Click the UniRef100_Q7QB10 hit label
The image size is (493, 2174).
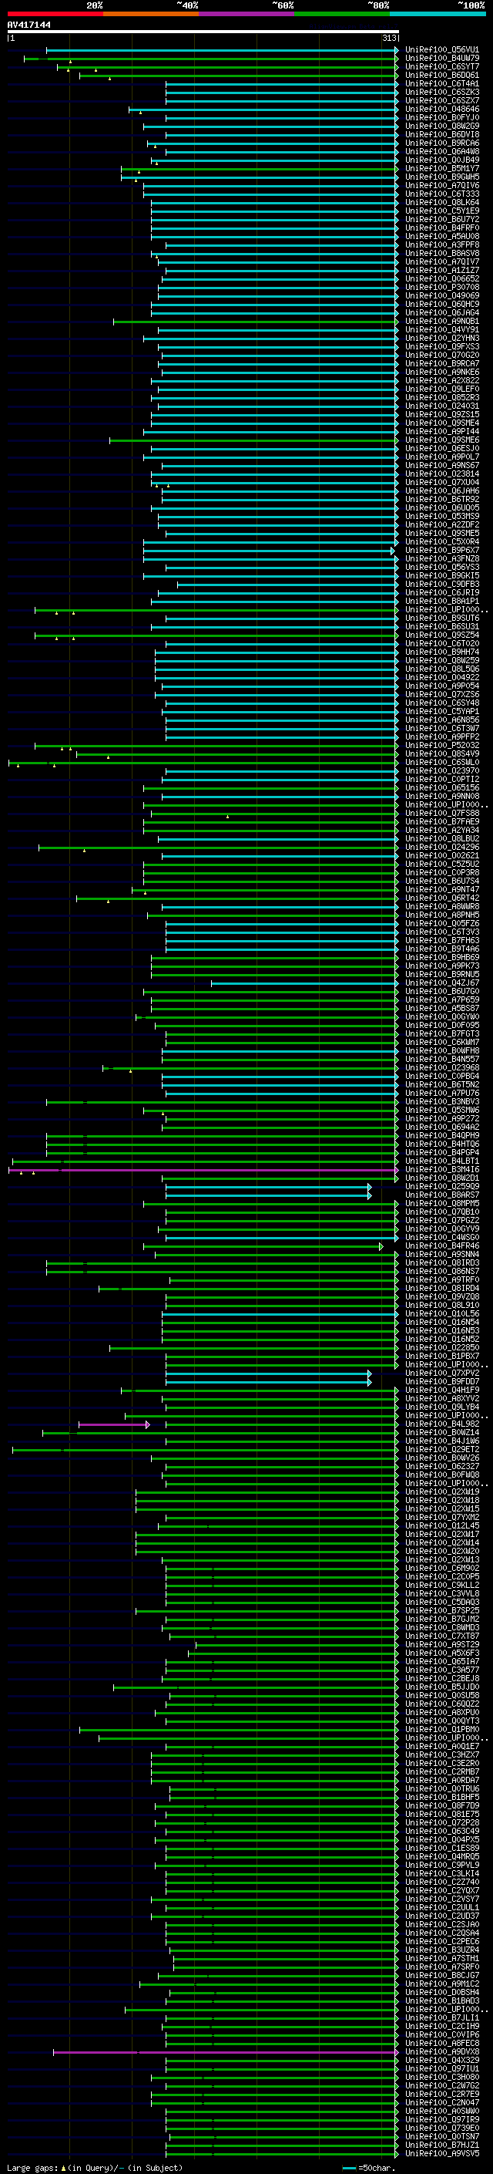[442, 1212]
